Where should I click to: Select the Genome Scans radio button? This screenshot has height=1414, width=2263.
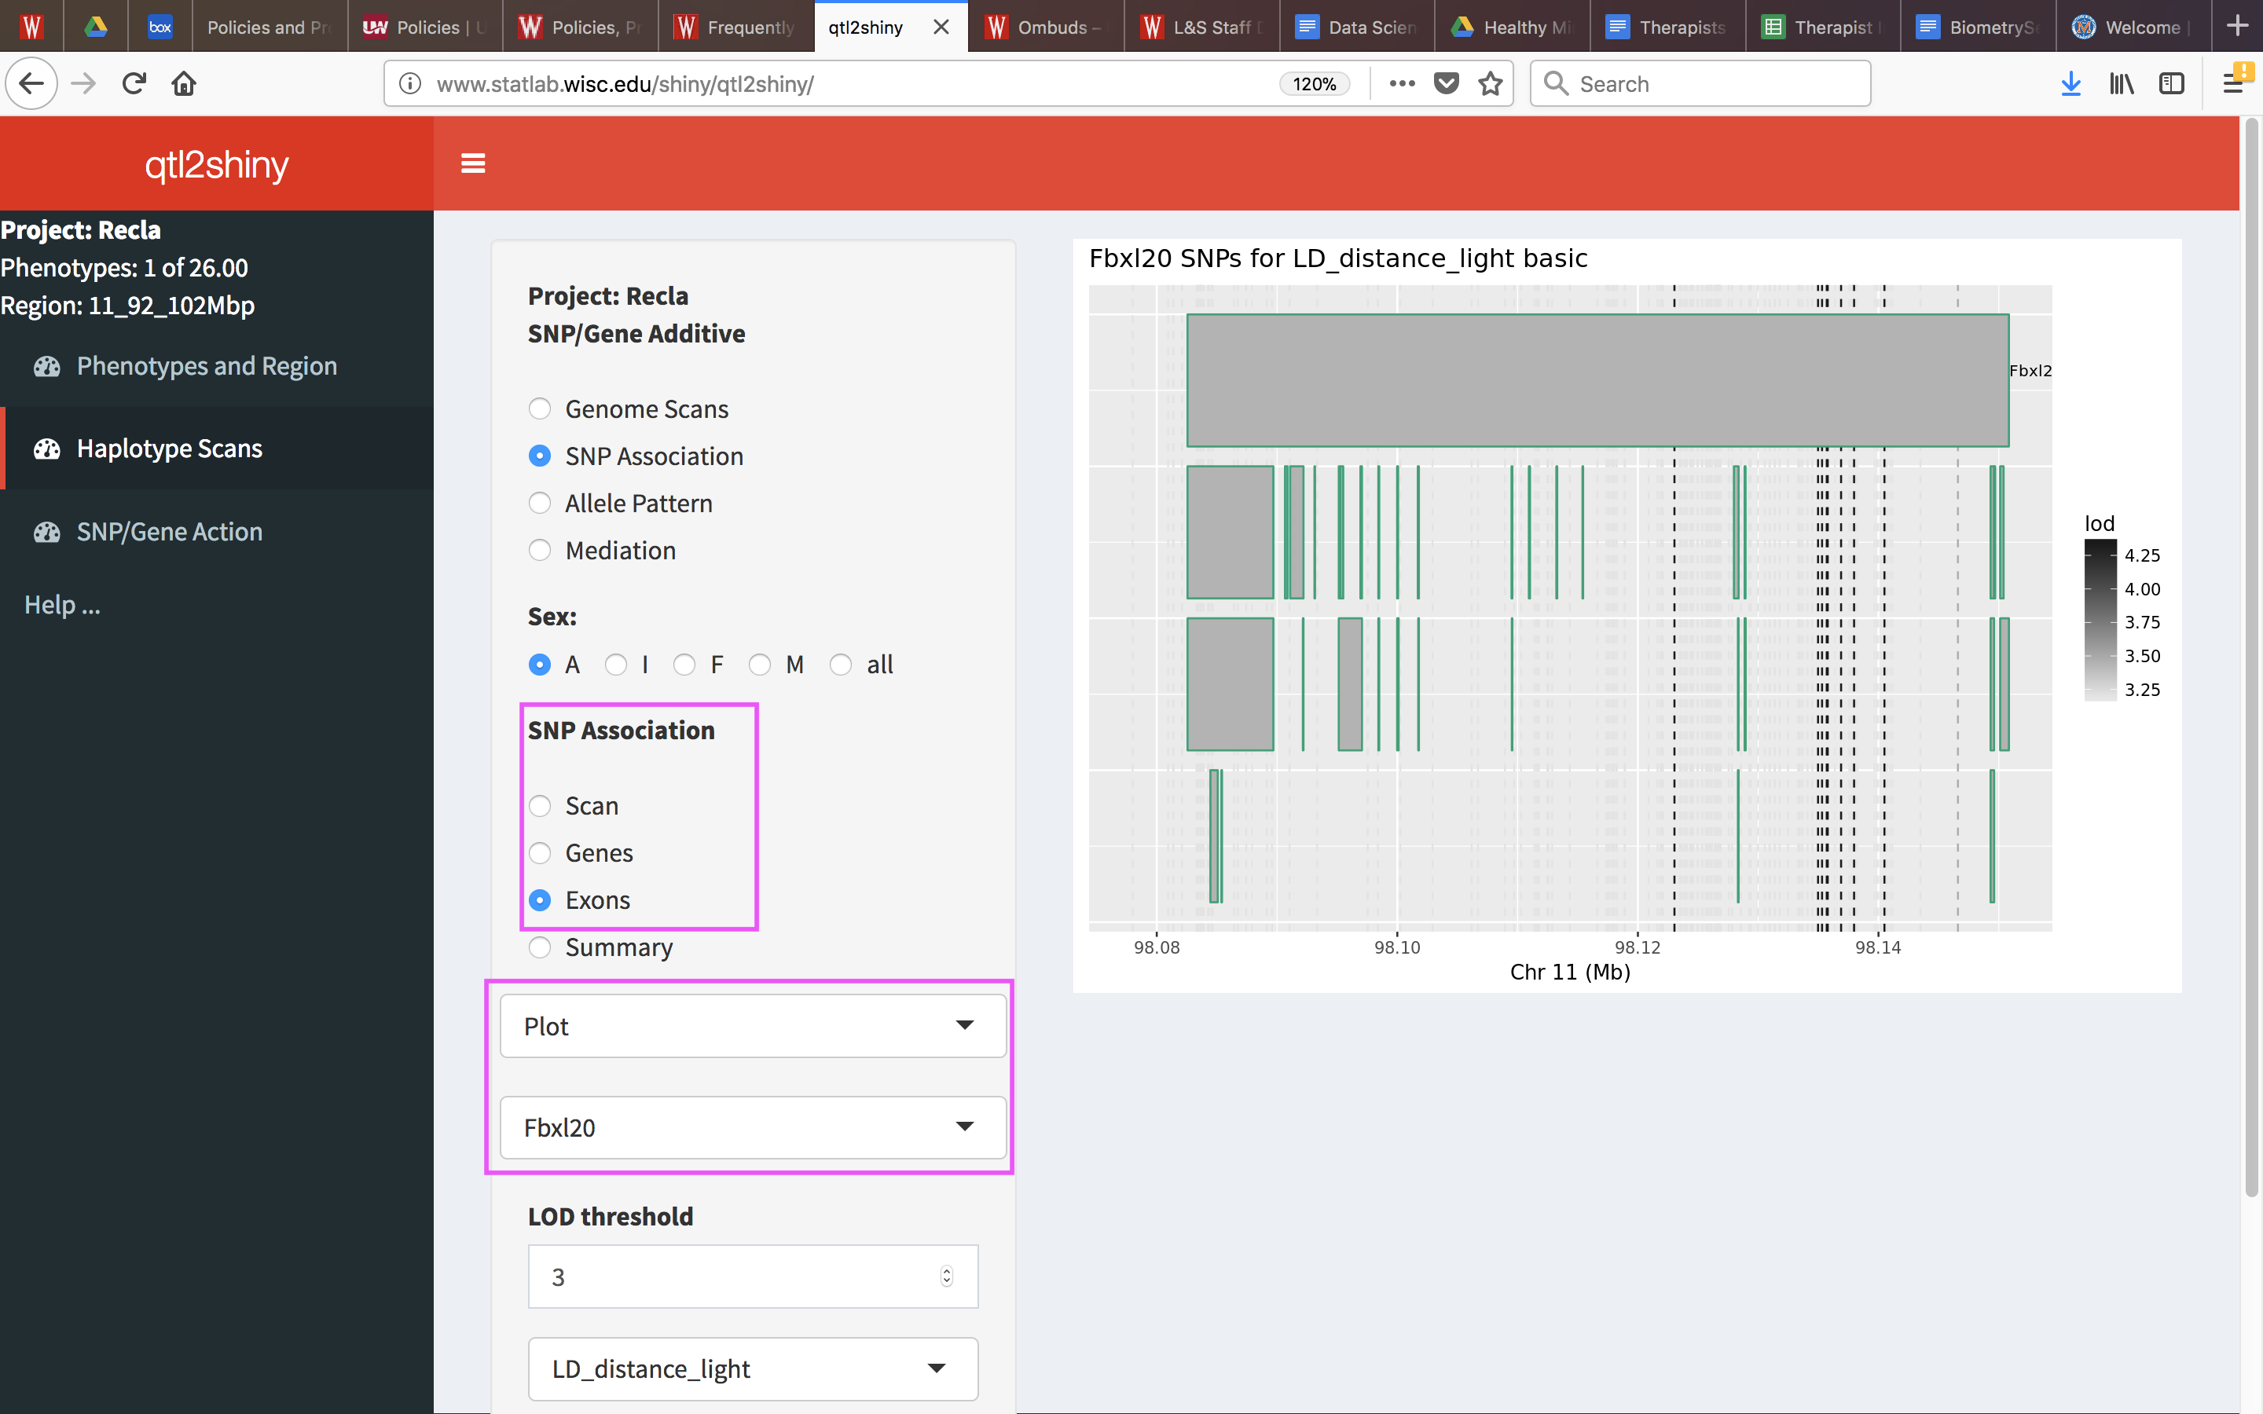pyautogui.click(x=540, y=408)
